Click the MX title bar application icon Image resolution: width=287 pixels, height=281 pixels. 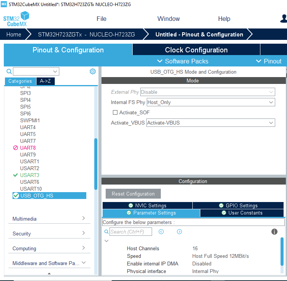click(x=4, y=4)
